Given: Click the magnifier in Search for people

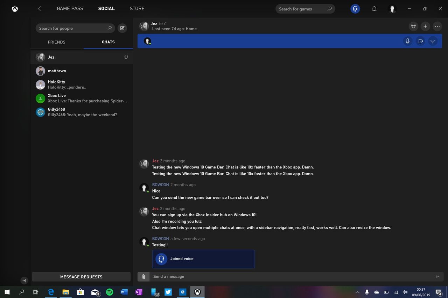Looking at the screenshot, I should tap(110, 28).
